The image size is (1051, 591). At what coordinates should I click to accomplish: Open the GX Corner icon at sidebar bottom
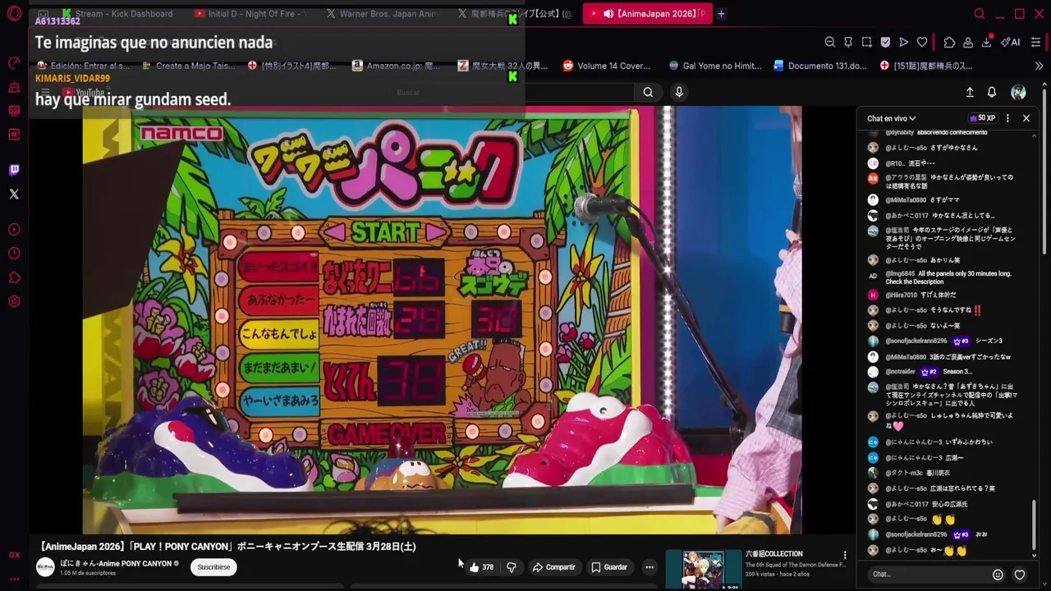click(x=14, y=555)
